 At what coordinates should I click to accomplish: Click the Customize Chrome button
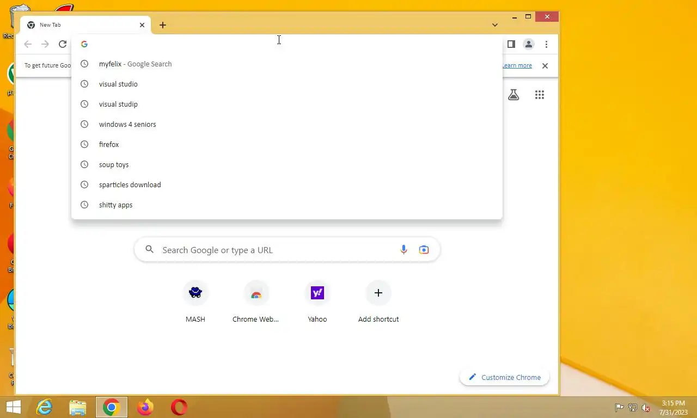[504, 377]
